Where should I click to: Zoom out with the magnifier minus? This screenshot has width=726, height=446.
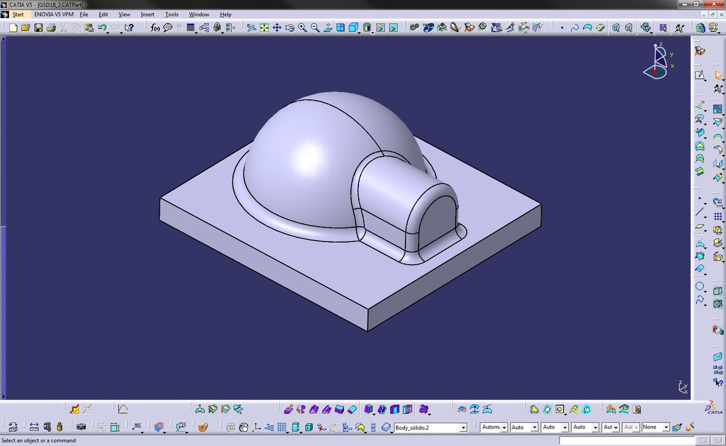[x=315, y=27]
